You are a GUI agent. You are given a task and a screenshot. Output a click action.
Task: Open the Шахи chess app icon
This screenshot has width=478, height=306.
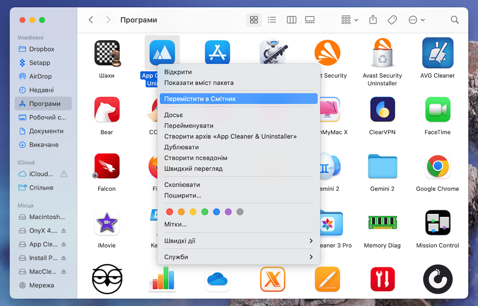(x=107, y=53)
